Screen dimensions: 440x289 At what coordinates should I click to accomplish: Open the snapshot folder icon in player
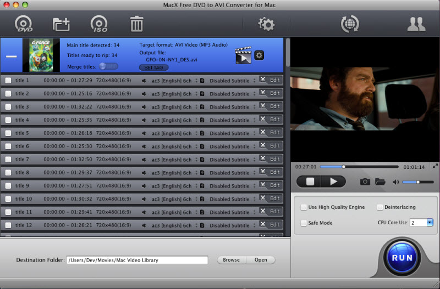coord(380,182)
